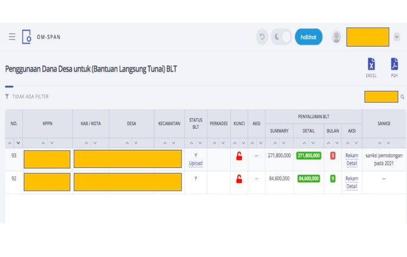Open the hamburger sidebar menu
This screenshot has width=407, height=257.
(12, 37)
